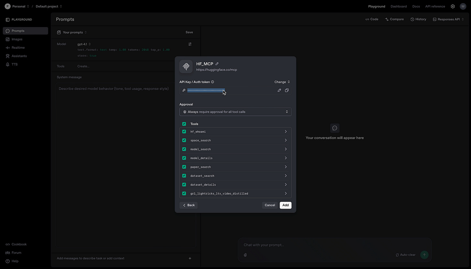Click Cancel in the HF_MCP dialog

[x=270, y=205]
